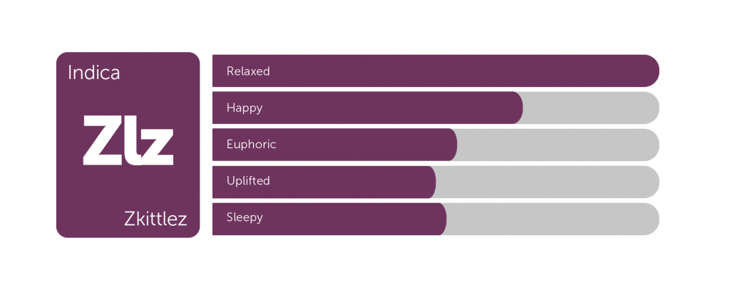Click the Relaxed bar label
This screenshot has width=730, height=290.
[248, 71]
